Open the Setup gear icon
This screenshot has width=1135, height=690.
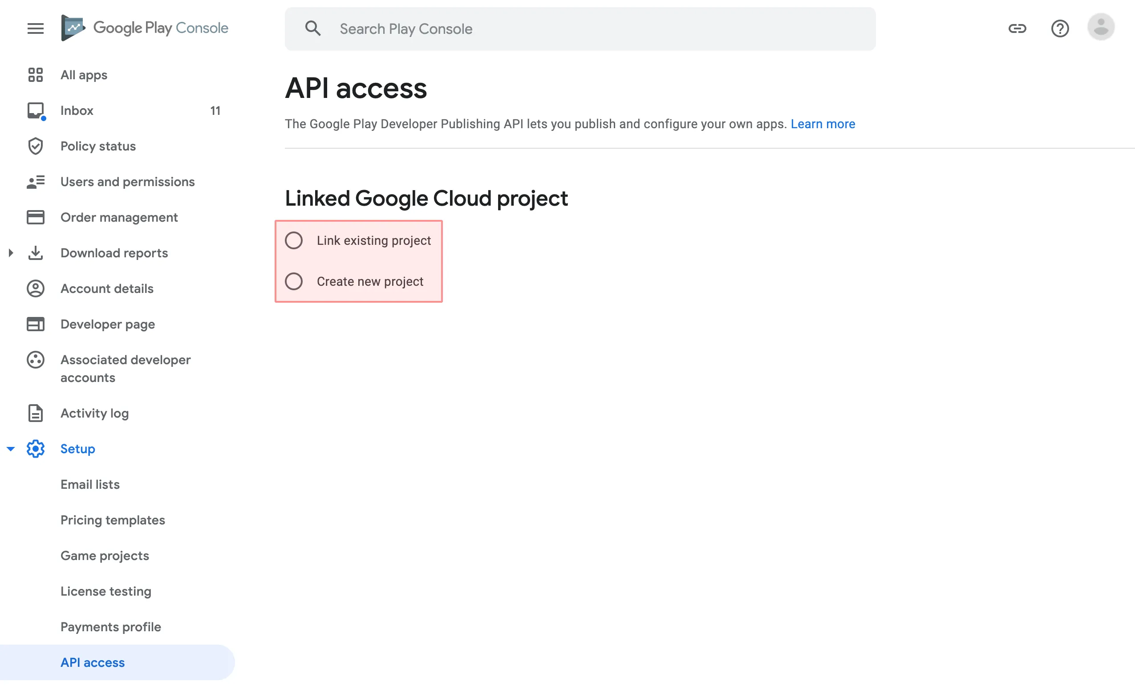(36, 449)
